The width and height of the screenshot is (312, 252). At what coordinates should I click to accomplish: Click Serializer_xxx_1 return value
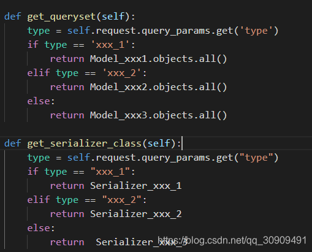click(136, 186)
